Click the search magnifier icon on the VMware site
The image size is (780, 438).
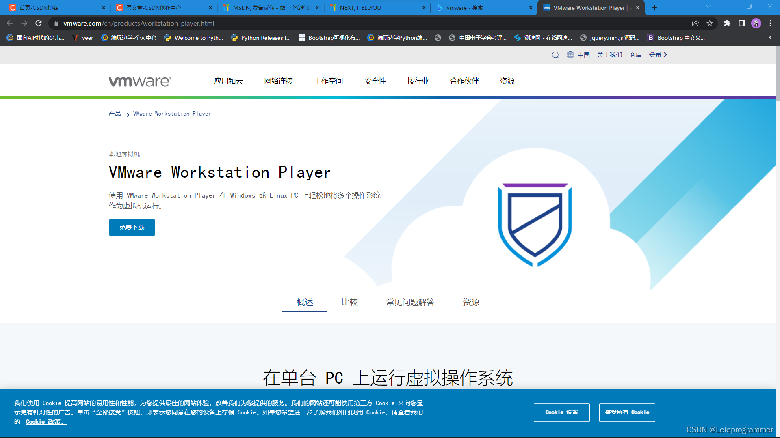[555, 55]
